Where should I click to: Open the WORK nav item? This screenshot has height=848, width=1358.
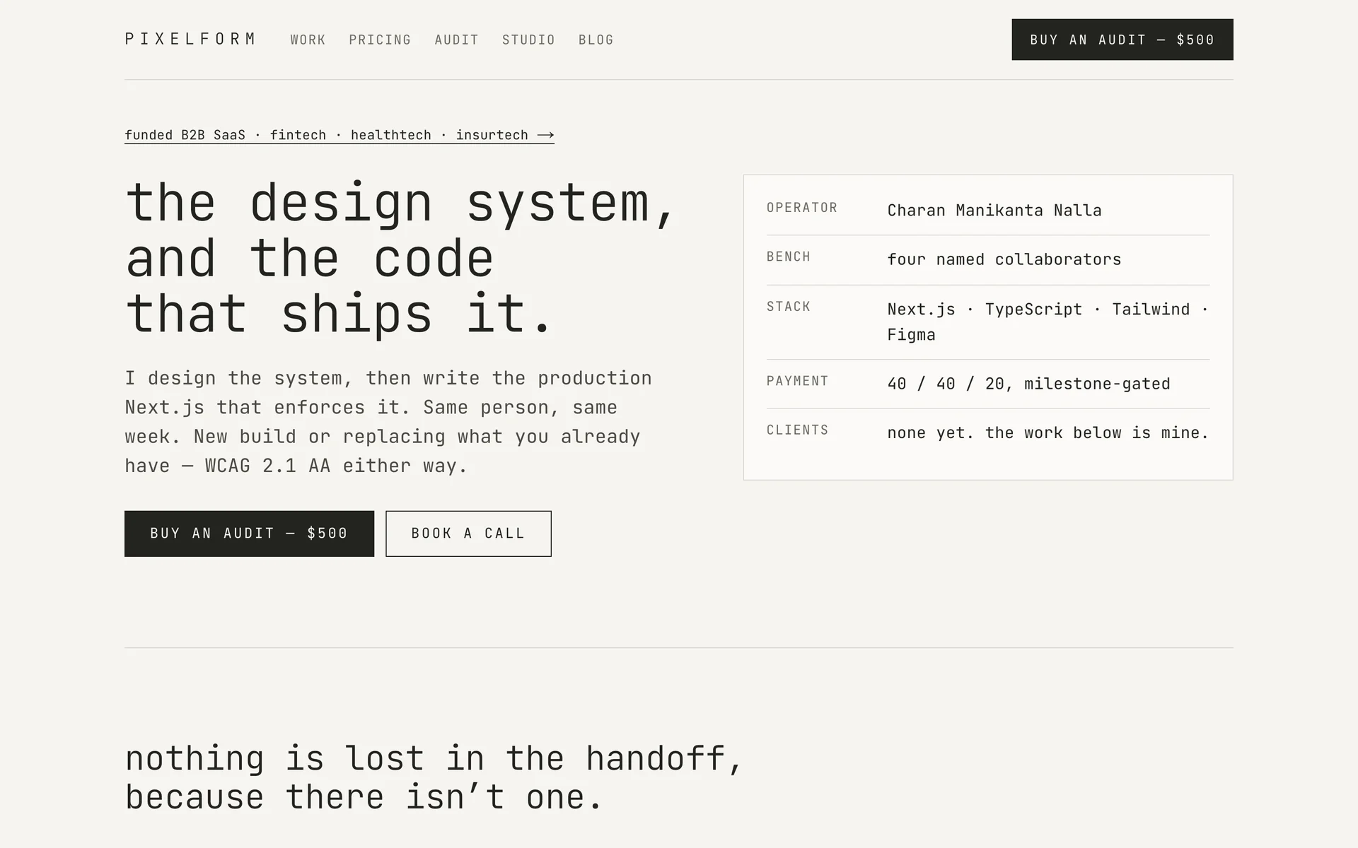pos(308,40)
